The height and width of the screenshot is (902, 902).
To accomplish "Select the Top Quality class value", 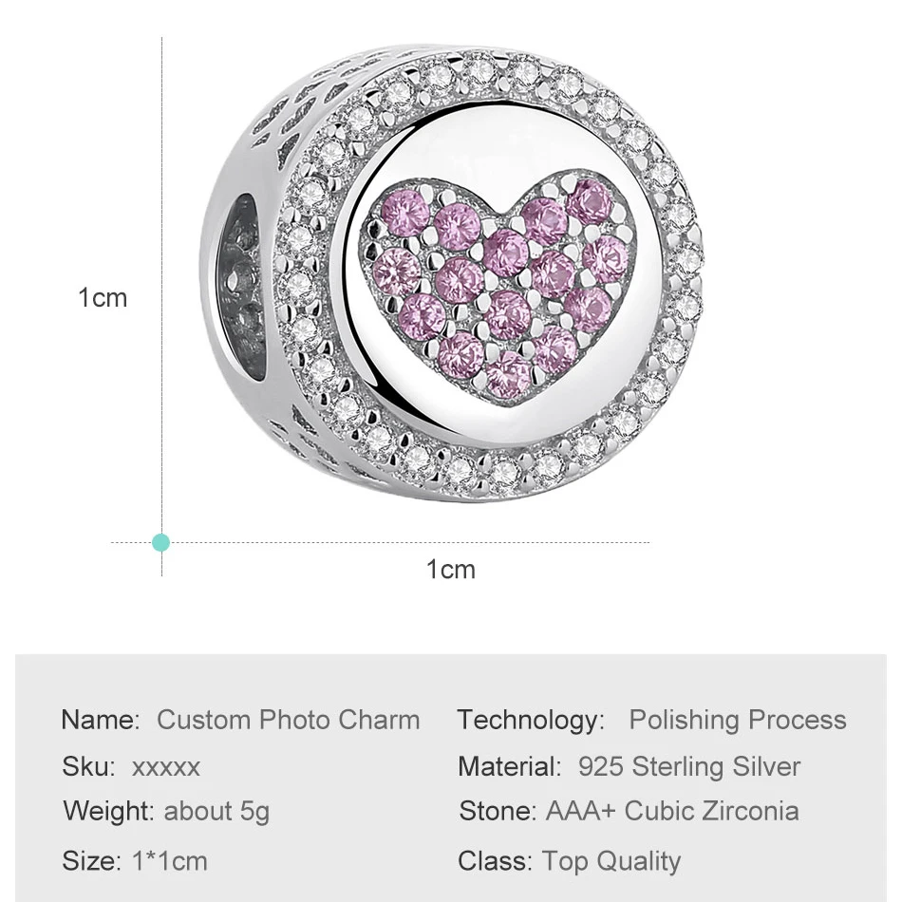I will [x=611, y=861].
